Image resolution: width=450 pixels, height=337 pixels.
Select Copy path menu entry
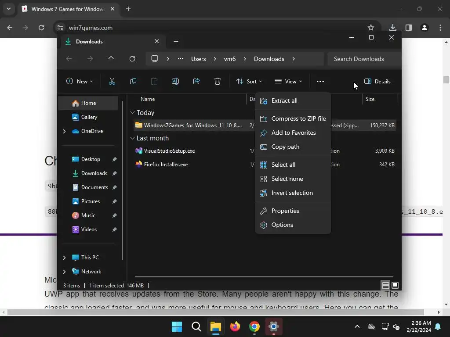click(293, 147)
